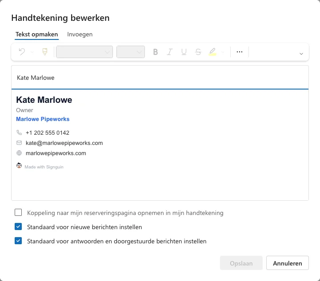Click the Undo arrow icon
Screen dimensions: 320x281
pyautogui.click(x=22, y=52)
